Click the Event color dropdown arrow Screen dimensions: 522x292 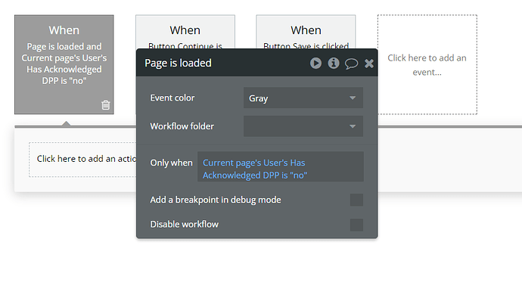pyautogui.click(x=353, y=98)
